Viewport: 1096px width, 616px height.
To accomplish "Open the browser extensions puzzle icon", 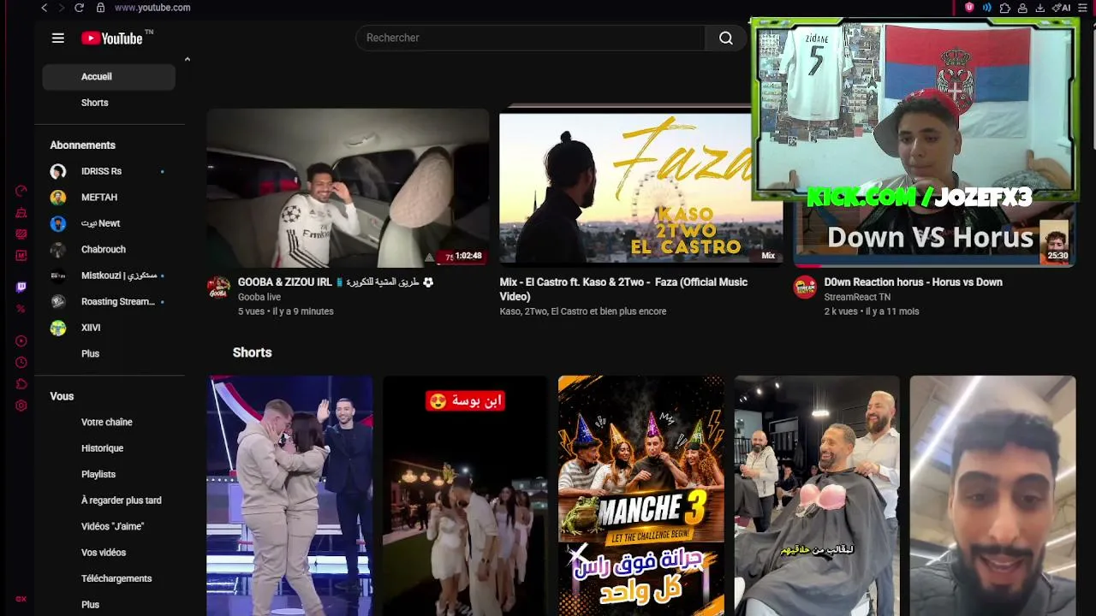I will 1005,8.
